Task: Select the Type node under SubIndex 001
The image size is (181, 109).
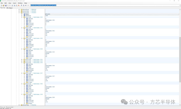Action: [30, 32]
